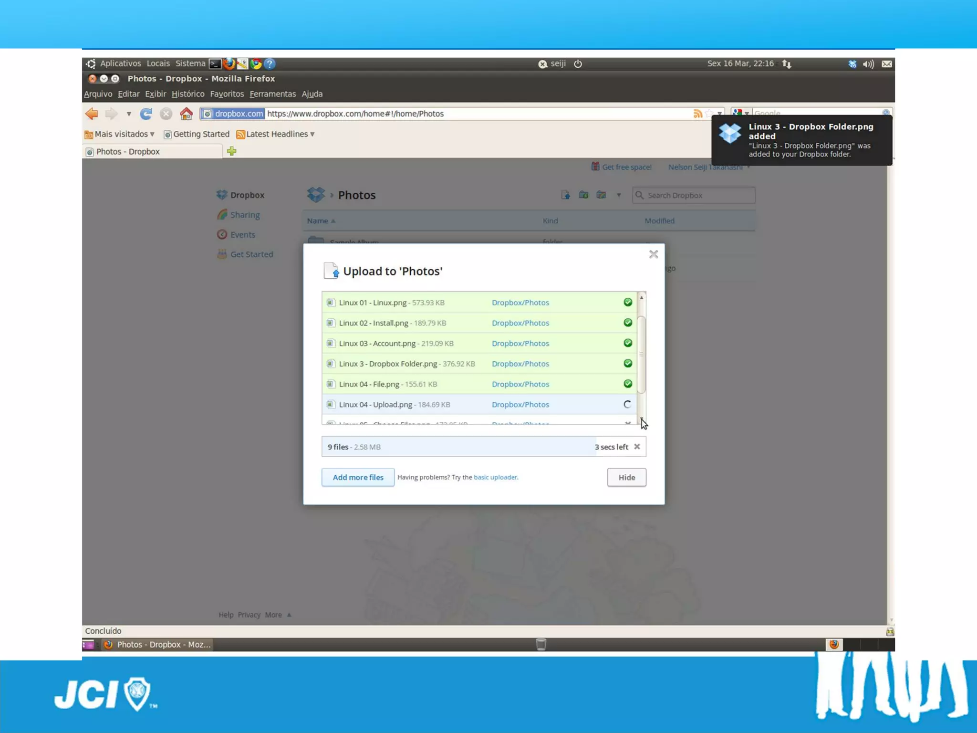Close the Upload to 'Photos' dialog

[x=653, y=254]
